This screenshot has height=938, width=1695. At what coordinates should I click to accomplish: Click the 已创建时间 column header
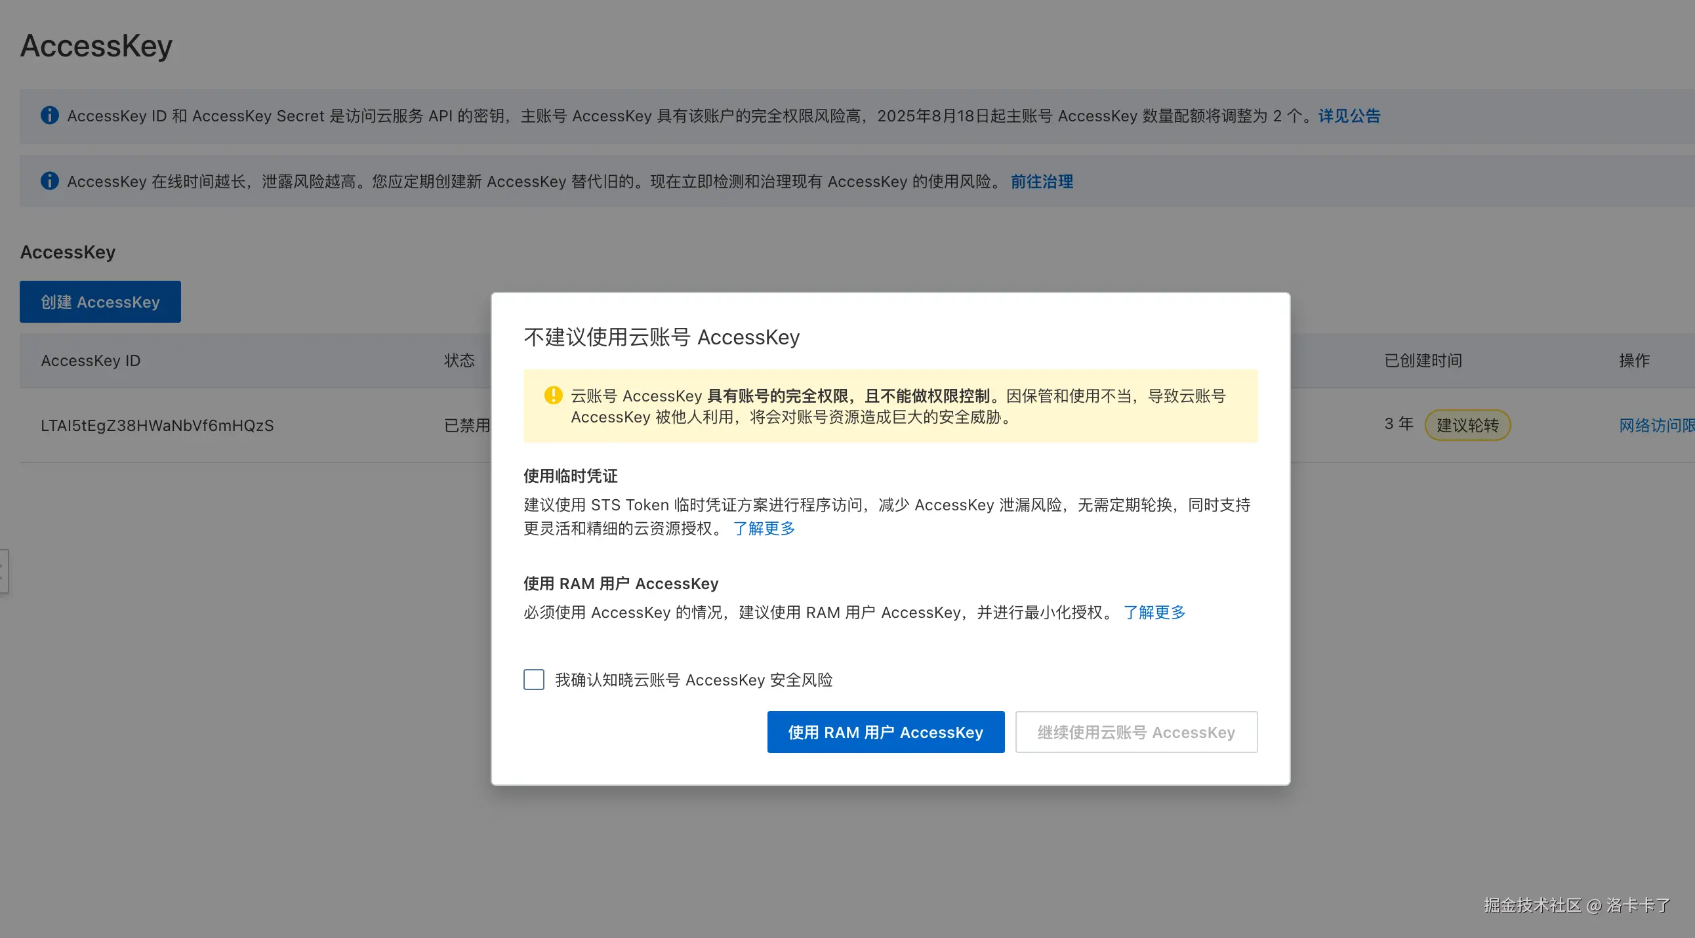click(1423, 361)
